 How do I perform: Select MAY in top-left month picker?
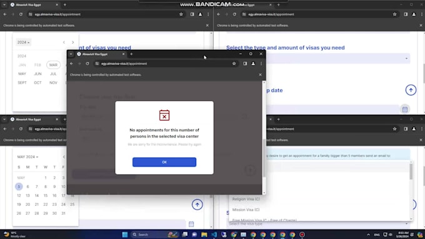tap(22, 74)
